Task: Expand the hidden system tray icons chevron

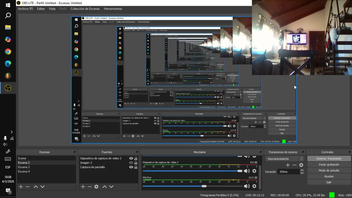Action: 11,132
